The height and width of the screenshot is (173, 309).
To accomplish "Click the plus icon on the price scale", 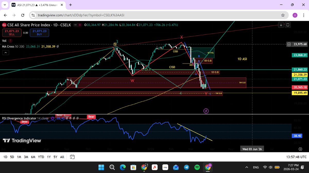I will click(289, 44).
